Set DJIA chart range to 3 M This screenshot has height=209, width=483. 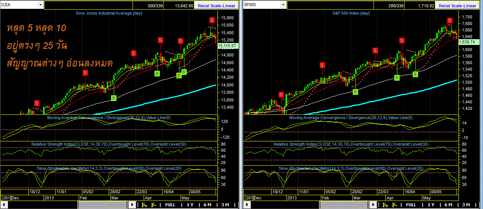click(x=226, y=205)
